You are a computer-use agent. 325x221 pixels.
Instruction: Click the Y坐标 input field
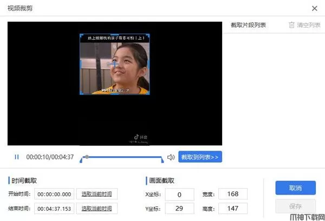click(179, 209)
